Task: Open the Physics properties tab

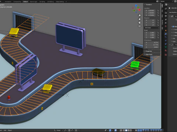Action: 166,40
